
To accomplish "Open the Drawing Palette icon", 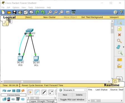I will point(68,12).
